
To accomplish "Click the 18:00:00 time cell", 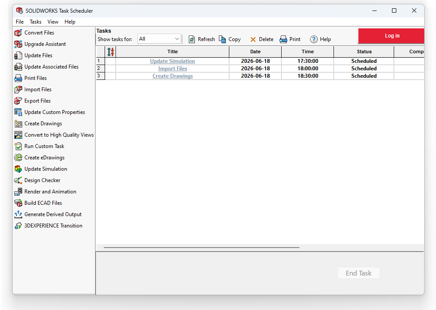I will click(x=307, y=69).
